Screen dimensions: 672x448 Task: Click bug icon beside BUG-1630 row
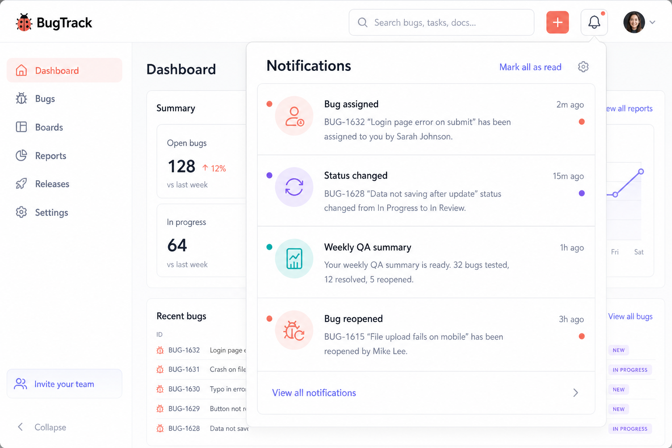tap(160, 389)
